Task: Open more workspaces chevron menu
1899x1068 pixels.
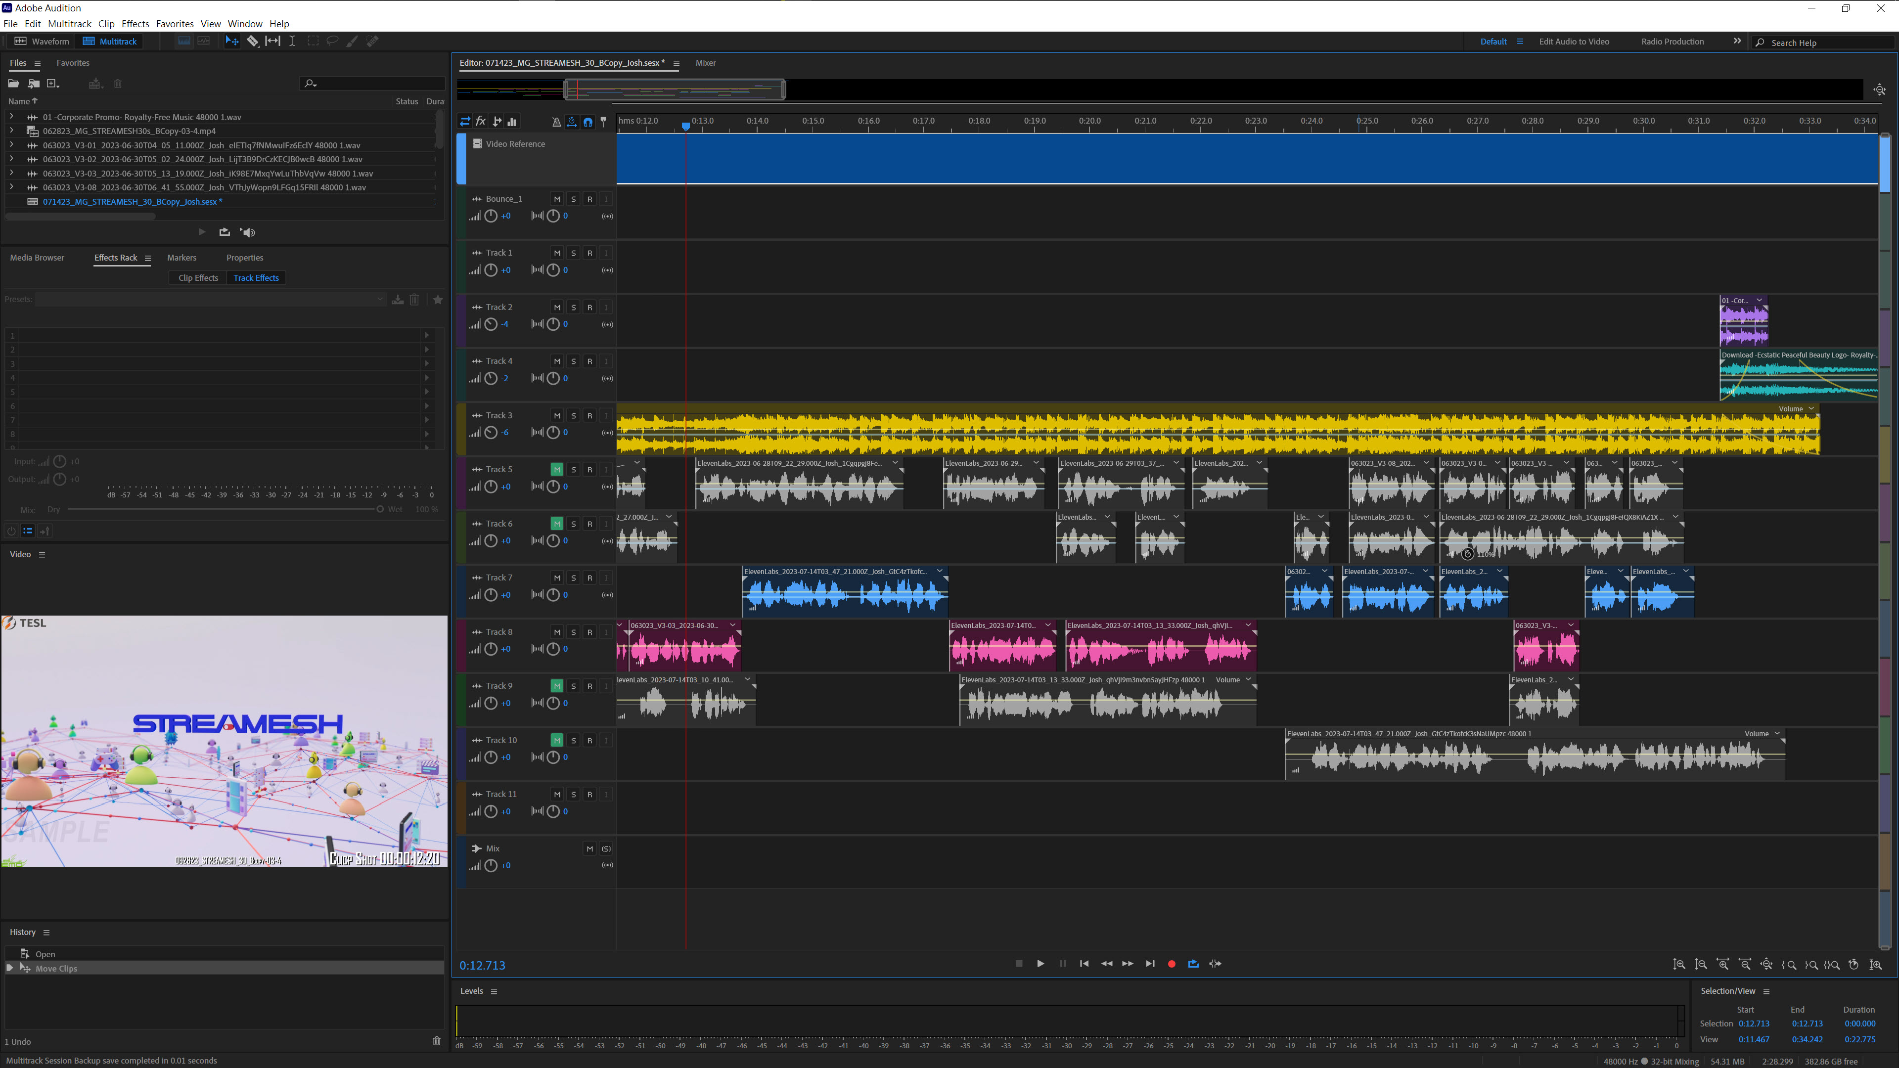Action: click(1737, 41)
